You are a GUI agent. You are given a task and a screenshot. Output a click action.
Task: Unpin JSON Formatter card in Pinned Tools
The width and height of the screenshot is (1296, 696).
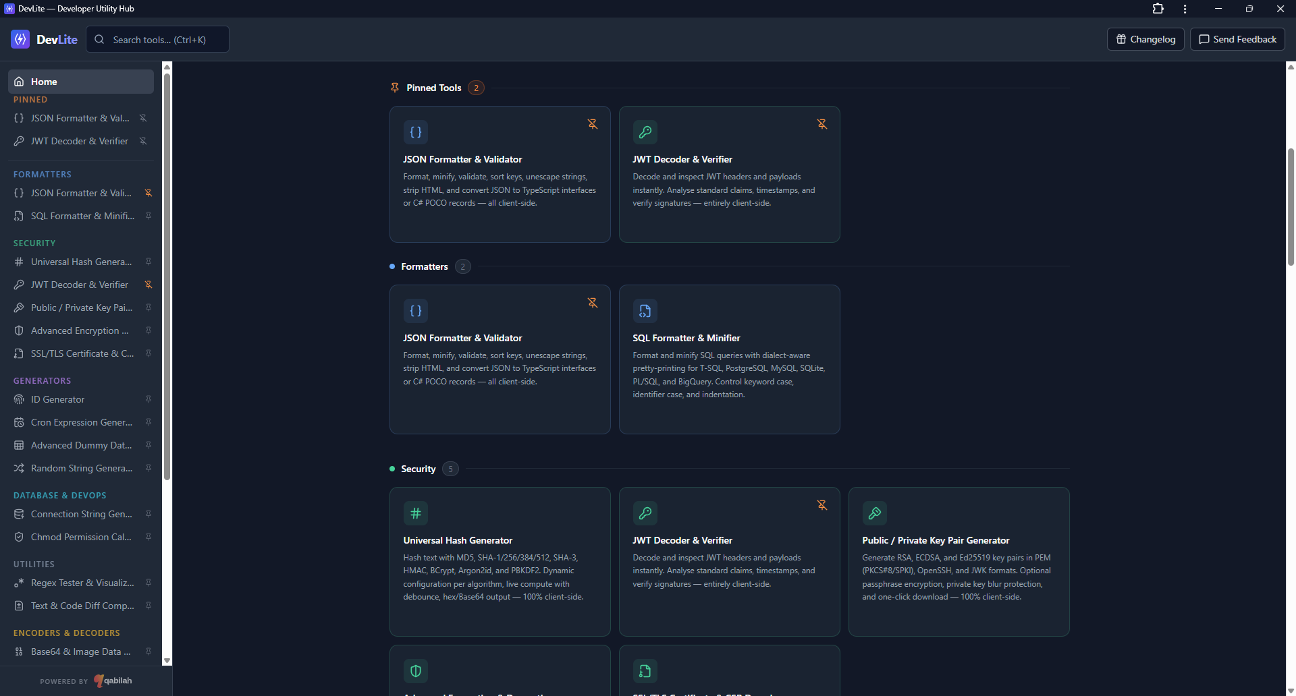pos(593,124)
